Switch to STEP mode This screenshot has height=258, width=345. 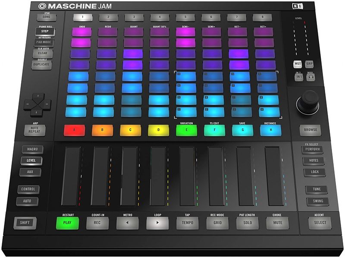tap(44, 31)
